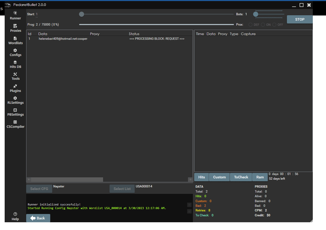
Task: Click the Back button
Action: pyautogui.click(x=38, y=218)
